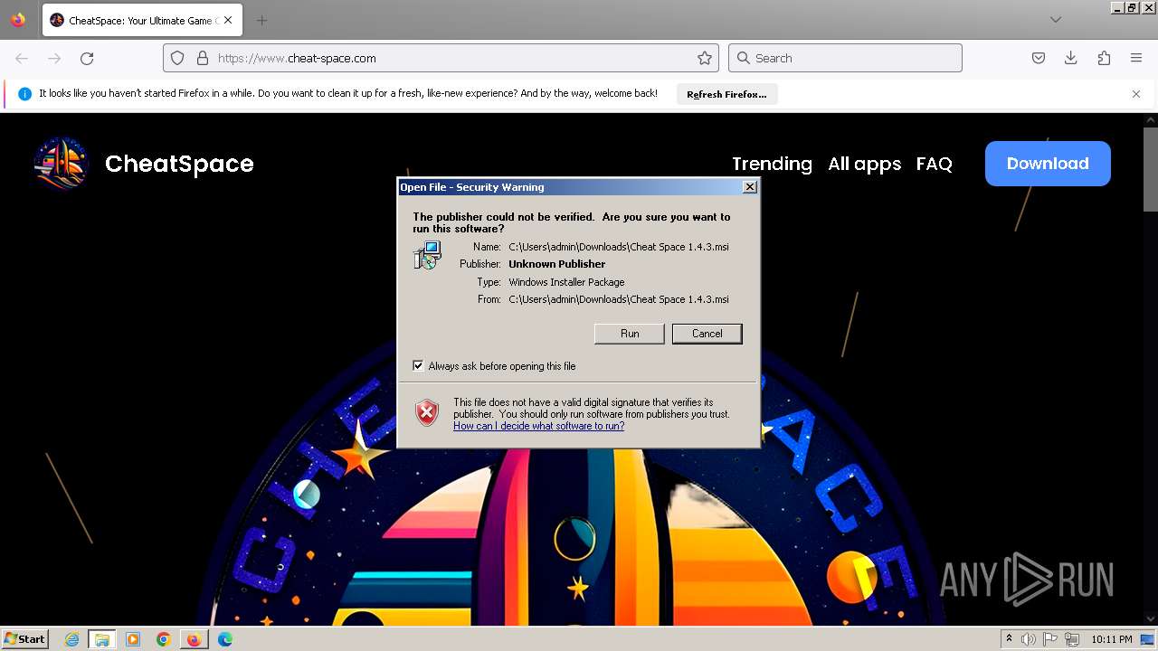Launch Chrome from the taskbar

[163, 639]
